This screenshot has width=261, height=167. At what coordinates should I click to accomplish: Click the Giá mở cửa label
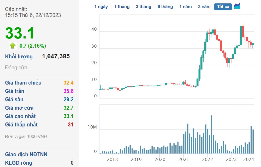[19, 108]
